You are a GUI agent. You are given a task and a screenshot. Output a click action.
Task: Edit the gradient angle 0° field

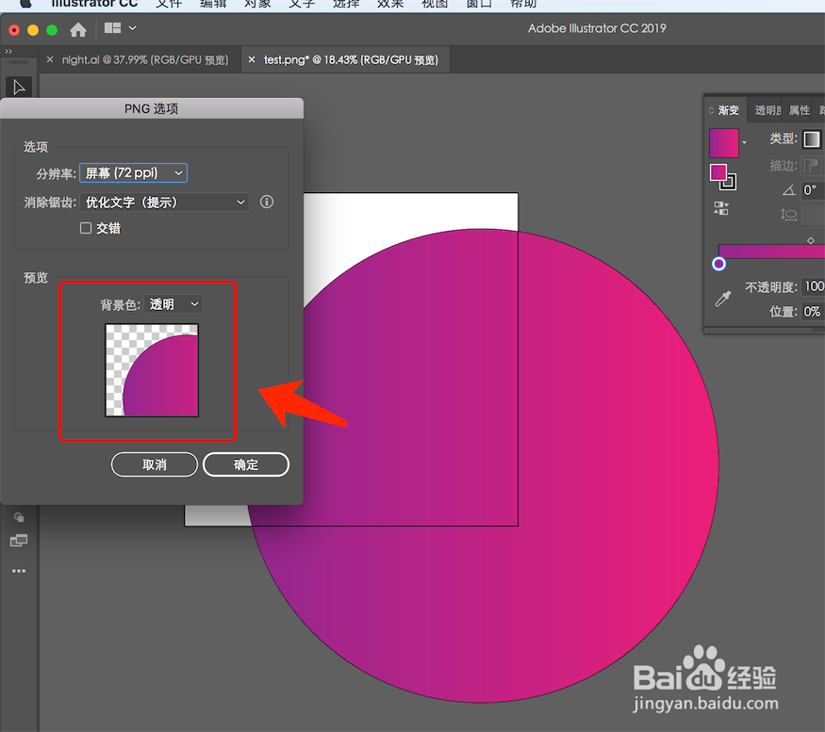click(813, 190)
